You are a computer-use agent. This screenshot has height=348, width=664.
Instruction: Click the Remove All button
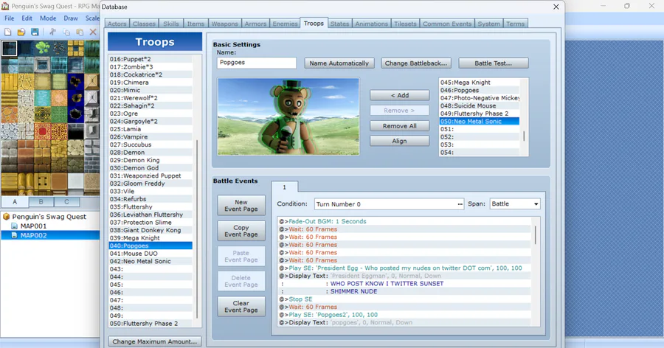coord(399,126)
